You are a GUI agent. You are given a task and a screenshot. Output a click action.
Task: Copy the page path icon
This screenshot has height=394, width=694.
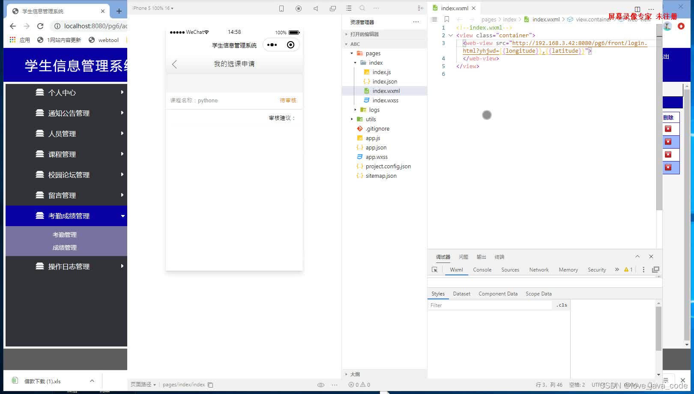point(210,385)
